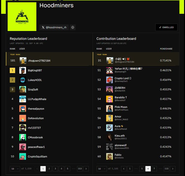The height and width of the screenshot is (176, 185).
Task: Click the BigKingXBT username
Action: 35,70
